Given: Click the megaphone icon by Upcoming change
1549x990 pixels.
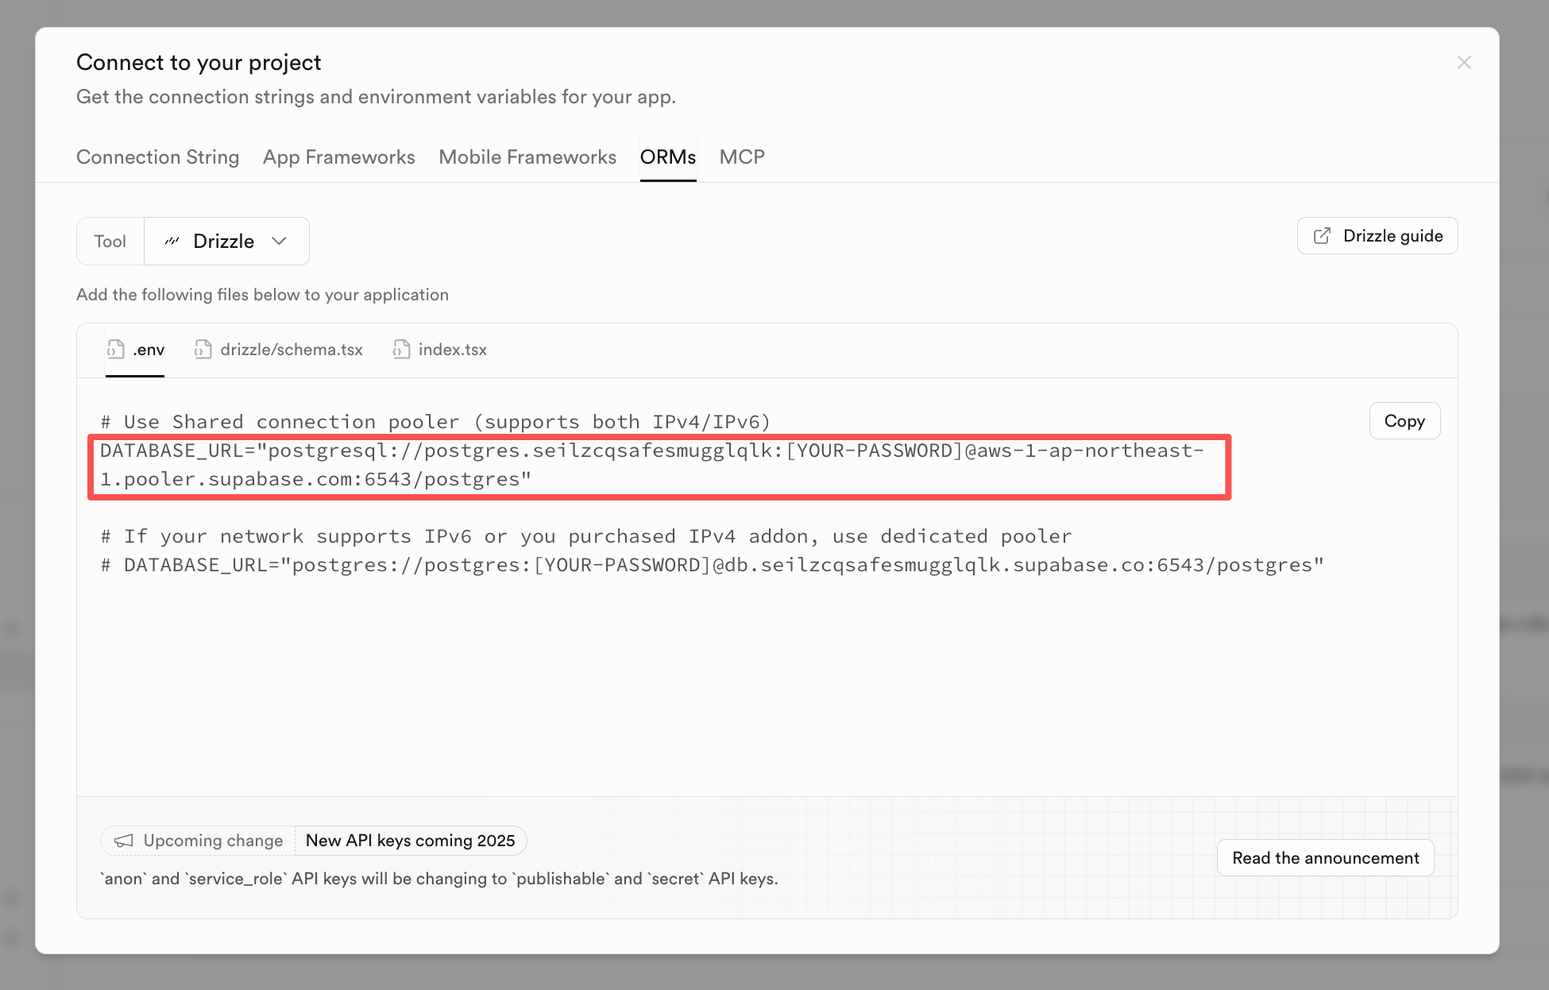Looking at the screenshot, I should [124, 841].
